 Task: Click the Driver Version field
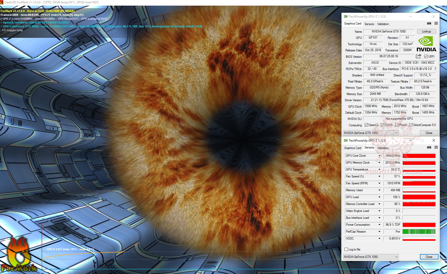click(x=399, y=100)
